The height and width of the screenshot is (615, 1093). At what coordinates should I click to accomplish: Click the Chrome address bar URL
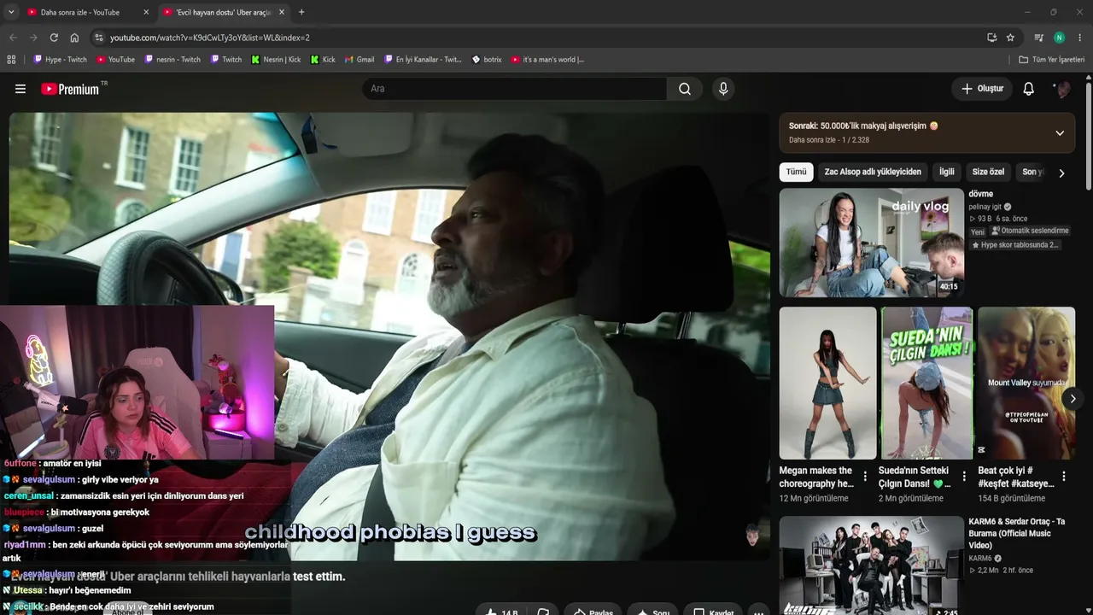[210, 38]
